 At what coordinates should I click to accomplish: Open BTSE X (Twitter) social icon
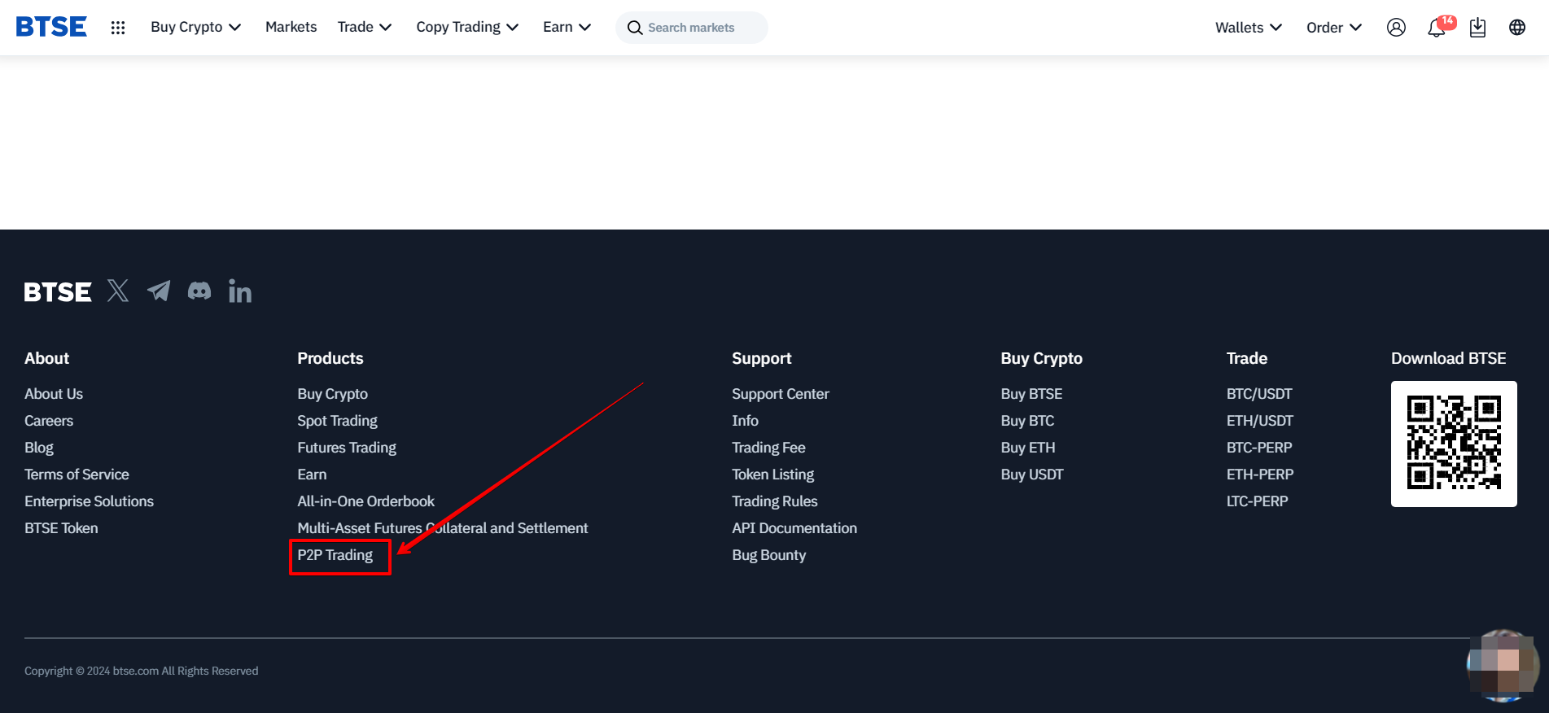pyautogui.click(x=118, y=291)
